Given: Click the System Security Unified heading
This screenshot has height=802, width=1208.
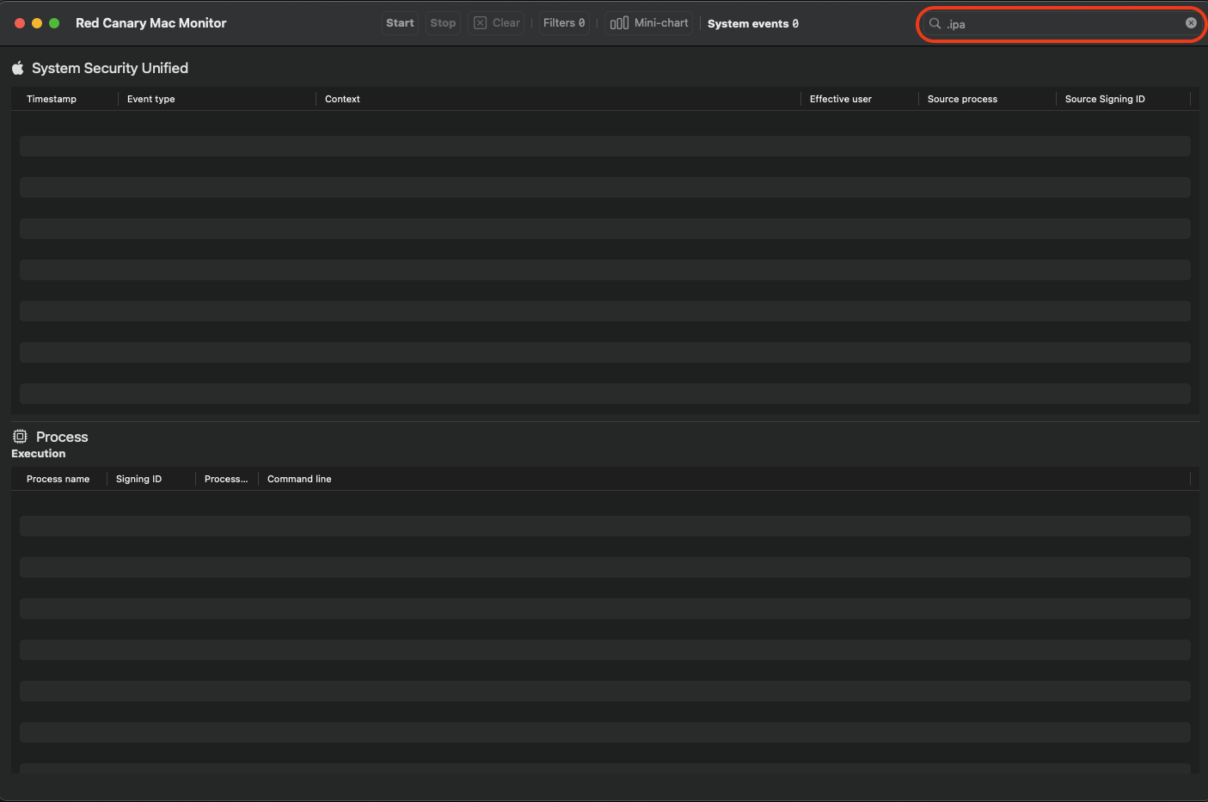Looking at the screenshot, I should coord(110,68).
